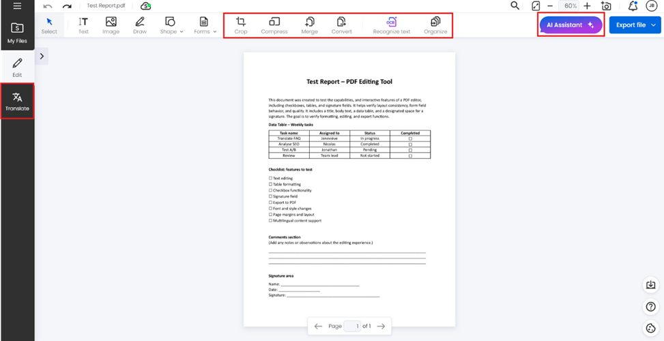Open the Organize pages tool
Image resolution: width=664 pixels, height=341 pixels.
click(435, 25)
